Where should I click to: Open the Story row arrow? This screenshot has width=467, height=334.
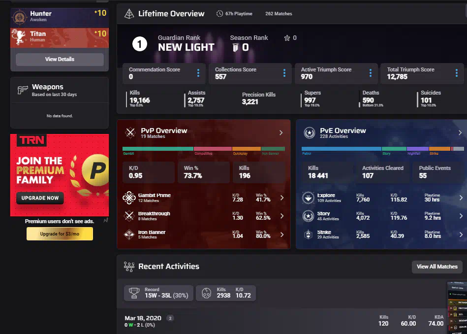[461, 216]
